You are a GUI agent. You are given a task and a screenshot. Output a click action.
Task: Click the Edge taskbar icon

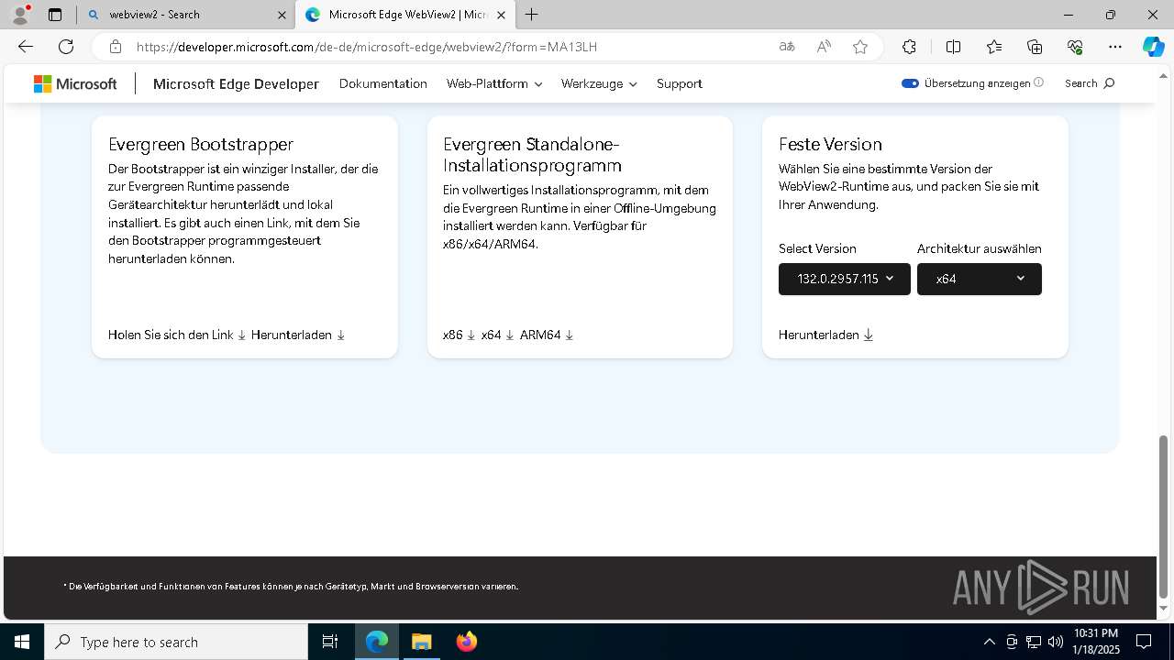point(377,642)
